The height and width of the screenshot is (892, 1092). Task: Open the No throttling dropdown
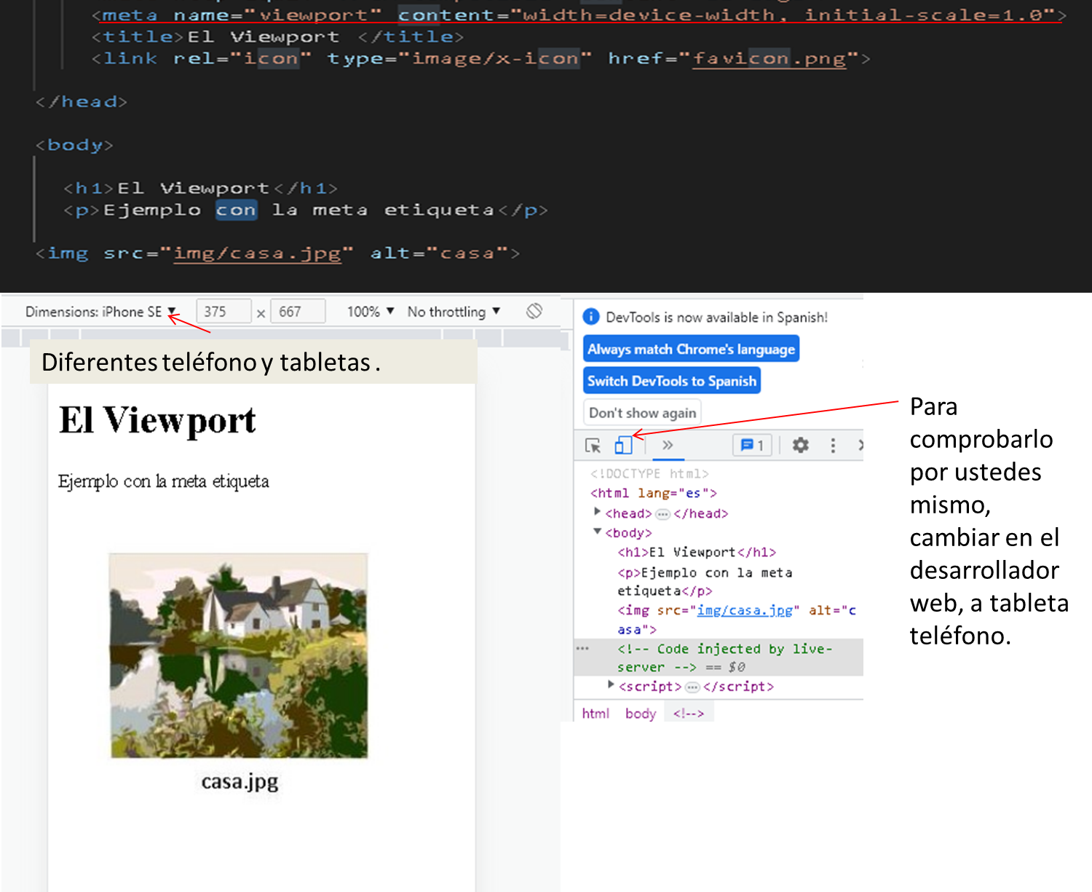tap(454, 312)
